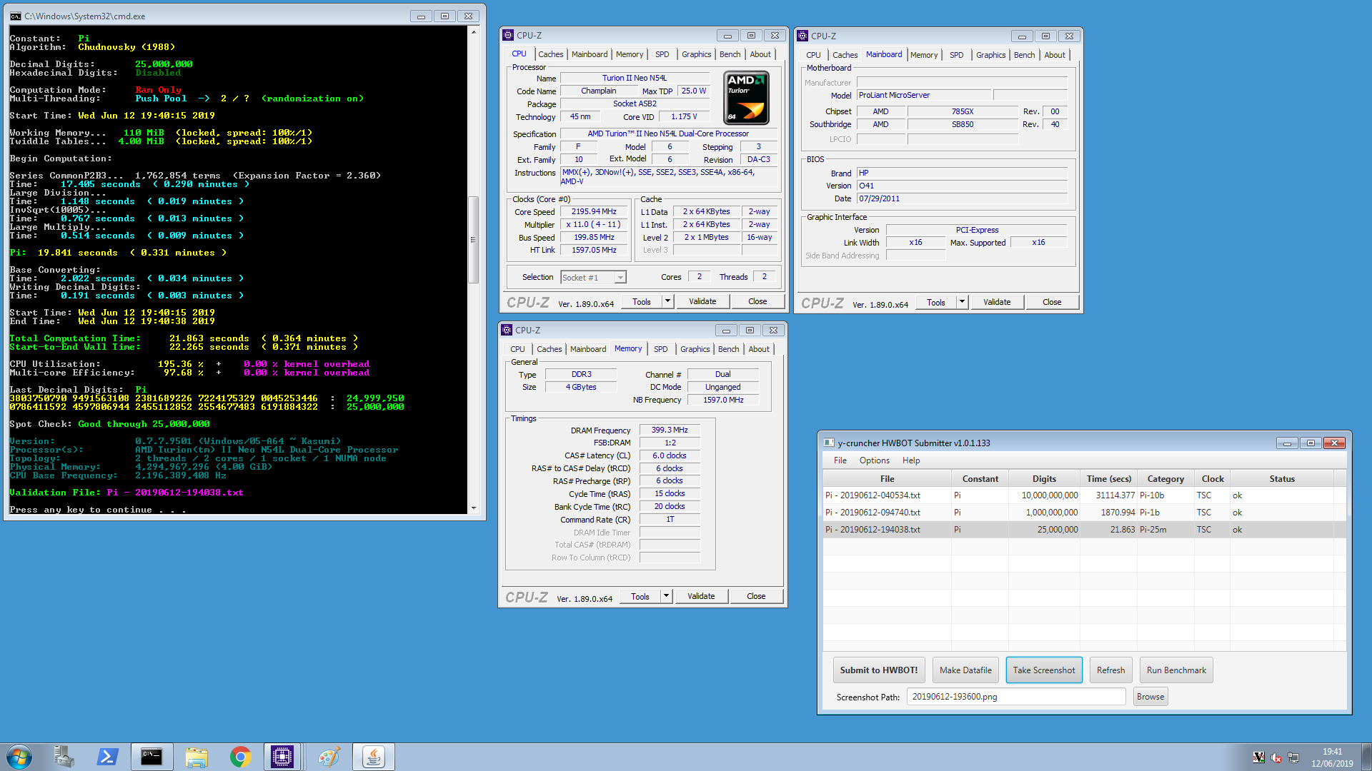Image resolution: width=1372 pixels, height=771 pixels.
Task: Open the Bench tab in CPU-Z CPU window
Action: pyautogui.click(x=730, y=54)
